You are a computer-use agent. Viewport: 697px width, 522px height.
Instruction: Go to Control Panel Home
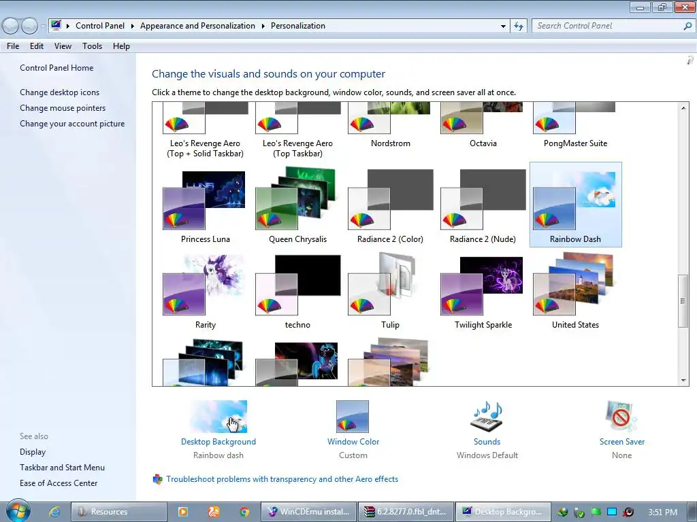coord(56,68)
